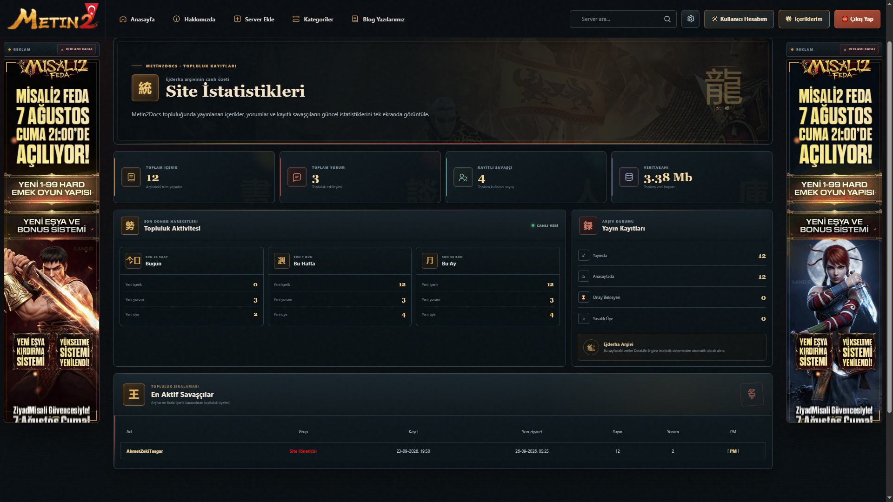Click the Toplam Yorum speech bubble icon
This screenshot has width=893, height=502.
tap(297, 177)
